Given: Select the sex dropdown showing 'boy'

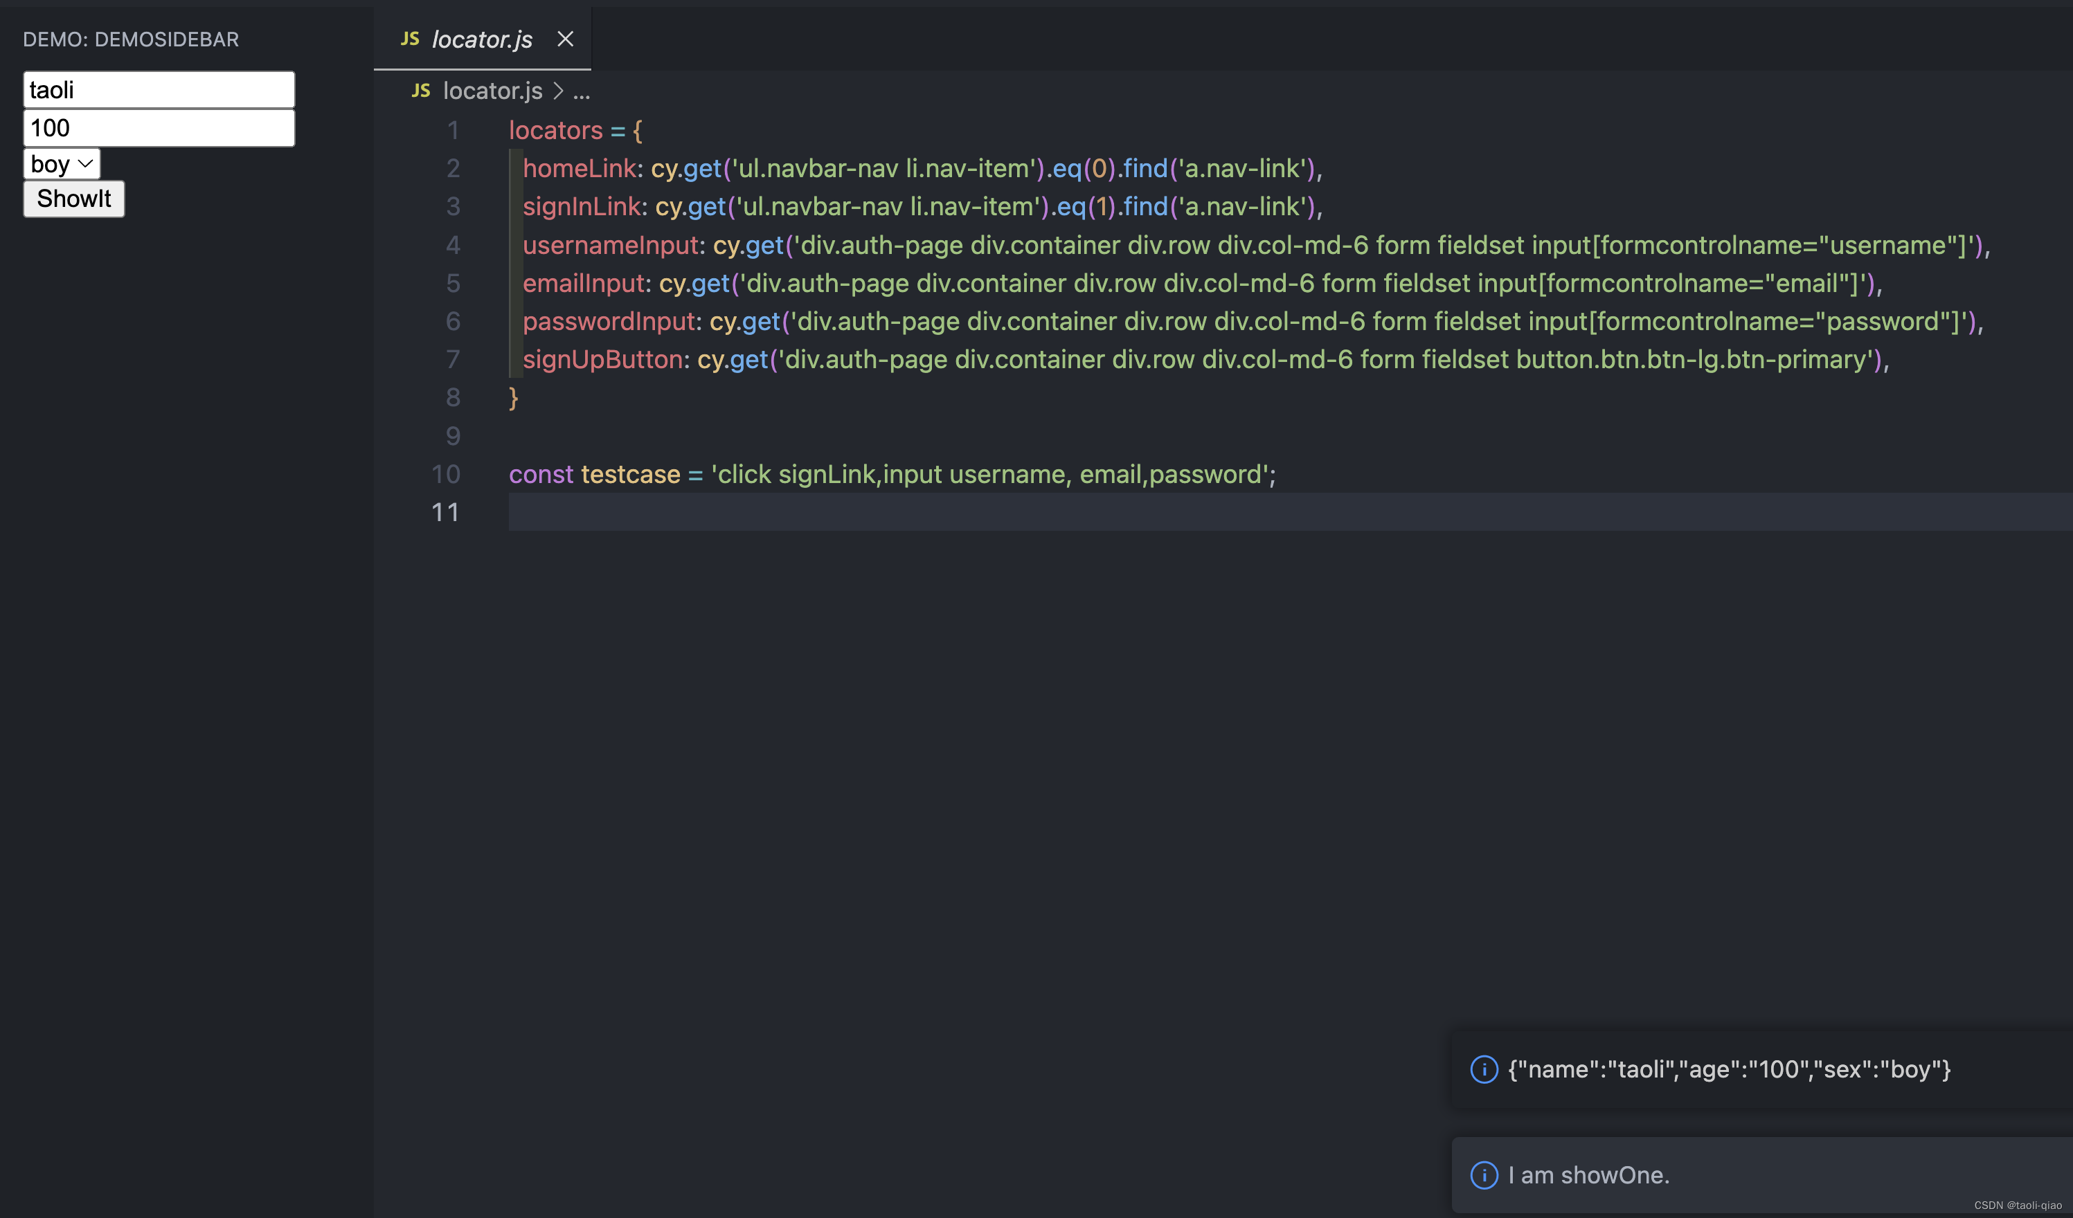Looking at the screenshot, I should [62, 163].
